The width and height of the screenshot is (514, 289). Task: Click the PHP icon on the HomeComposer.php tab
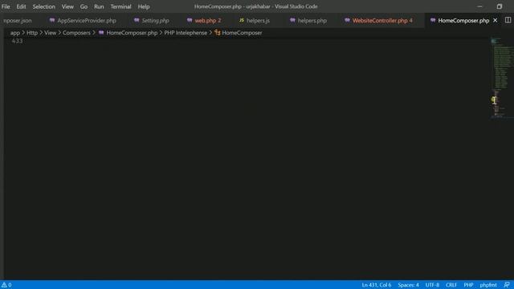(433, 20)
